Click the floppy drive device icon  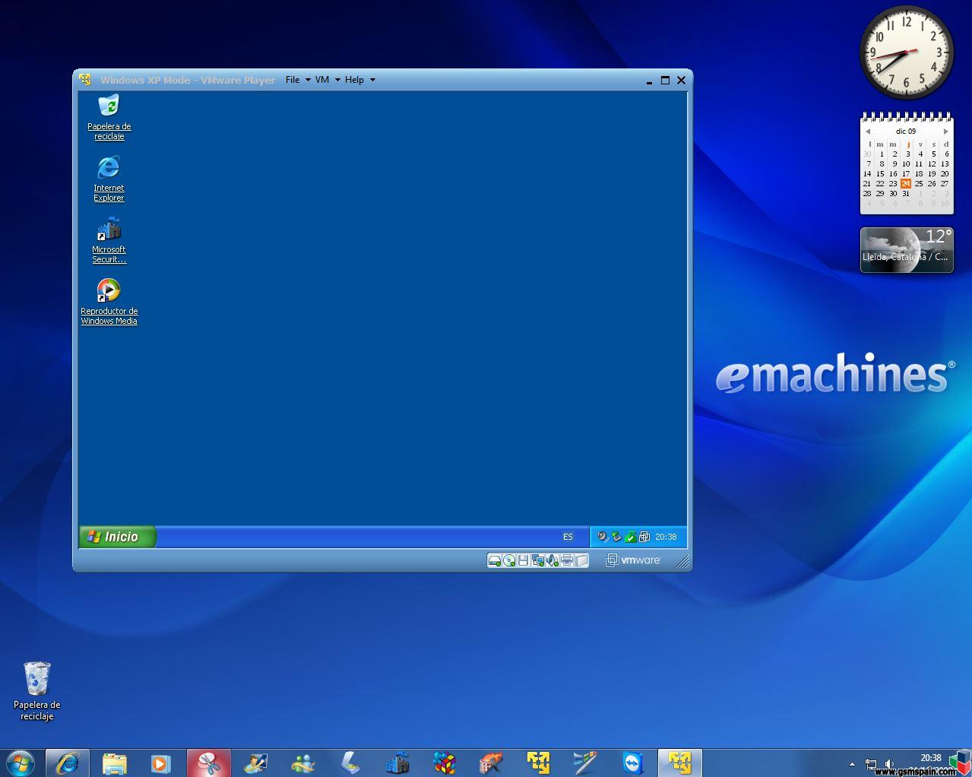(x=523, y=560)
